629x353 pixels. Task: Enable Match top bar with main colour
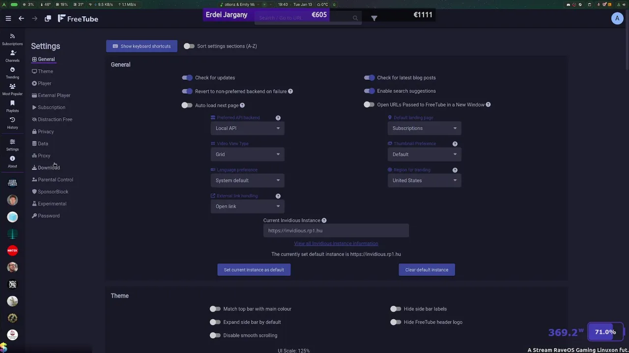[215, 309]
